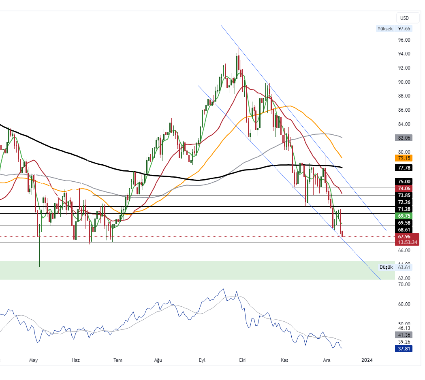Screen dimensions: 425x380
Task: Select the 75.00 horizontal level label
Action: [404, 182]
